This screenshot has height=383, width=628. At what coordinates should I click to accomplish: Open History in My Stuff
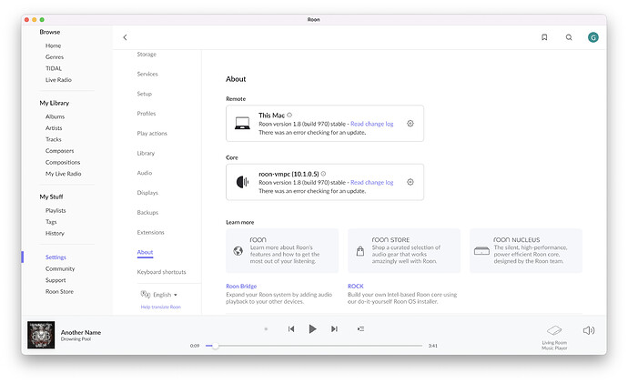pyautogui.click(x=55, y=233)
